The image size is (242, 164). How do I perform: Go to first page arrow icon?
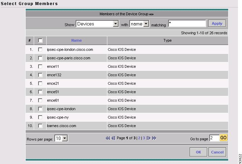pyautogui.click(x=108, y=138)
